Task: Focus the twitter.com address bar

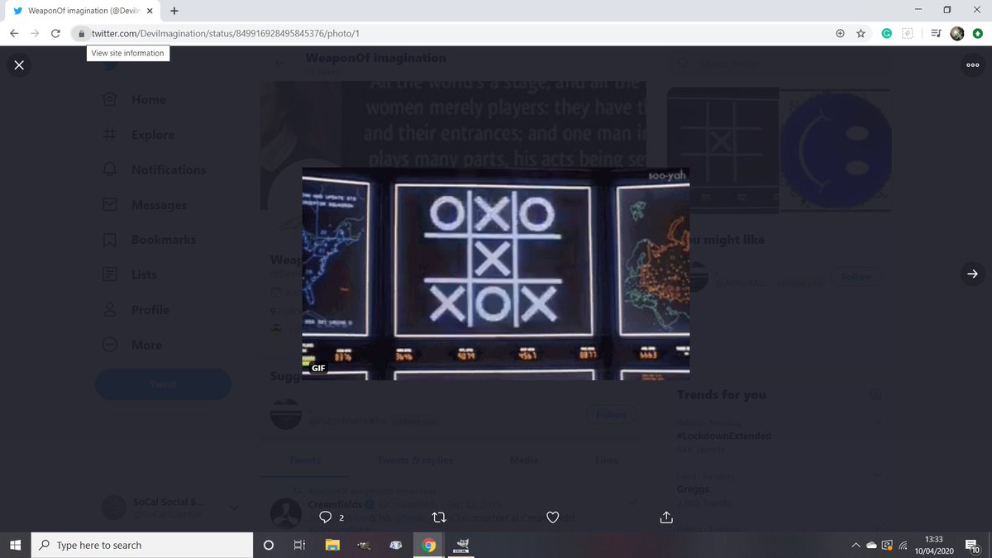Action: 455,34
